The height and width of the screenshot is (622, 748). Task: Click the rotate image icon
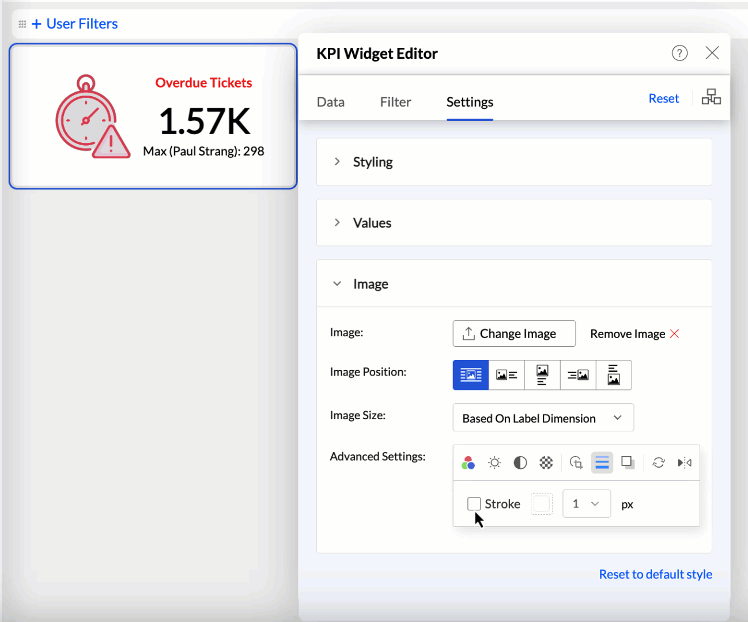(659, 463)
